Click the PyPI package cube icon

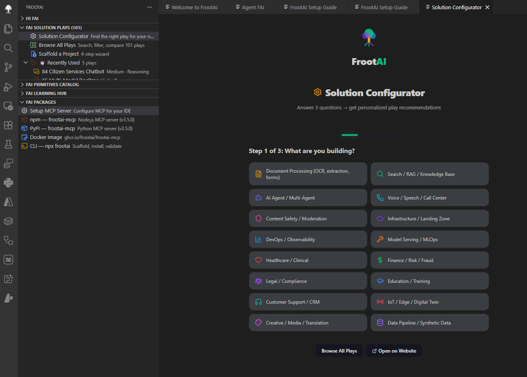(24, 128)
